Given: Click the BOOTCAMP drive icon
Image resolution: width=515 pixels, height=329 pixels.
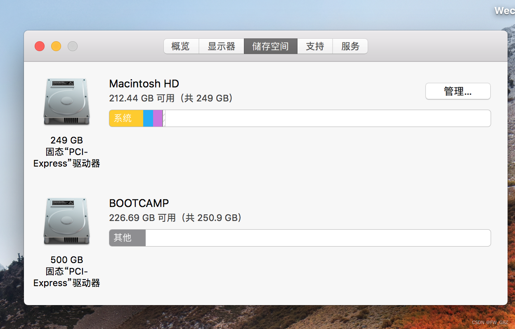Looking at the screenshot, I should 66,221.
